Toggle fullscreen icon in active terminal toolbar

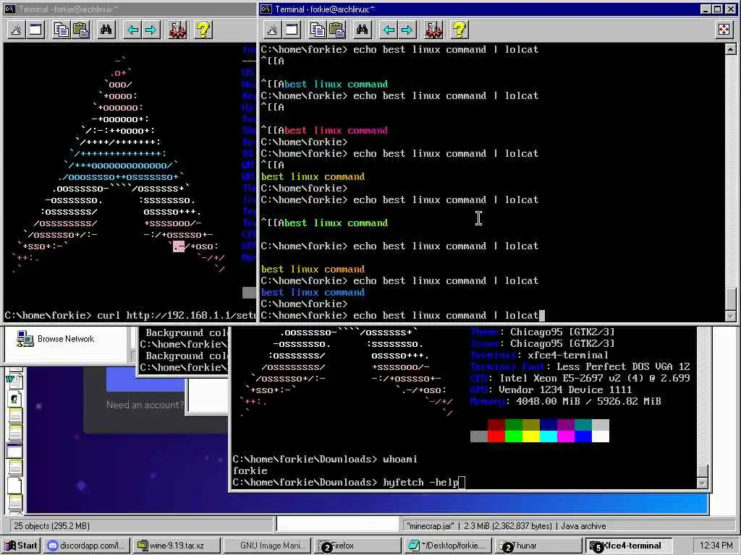coord(724,30)
